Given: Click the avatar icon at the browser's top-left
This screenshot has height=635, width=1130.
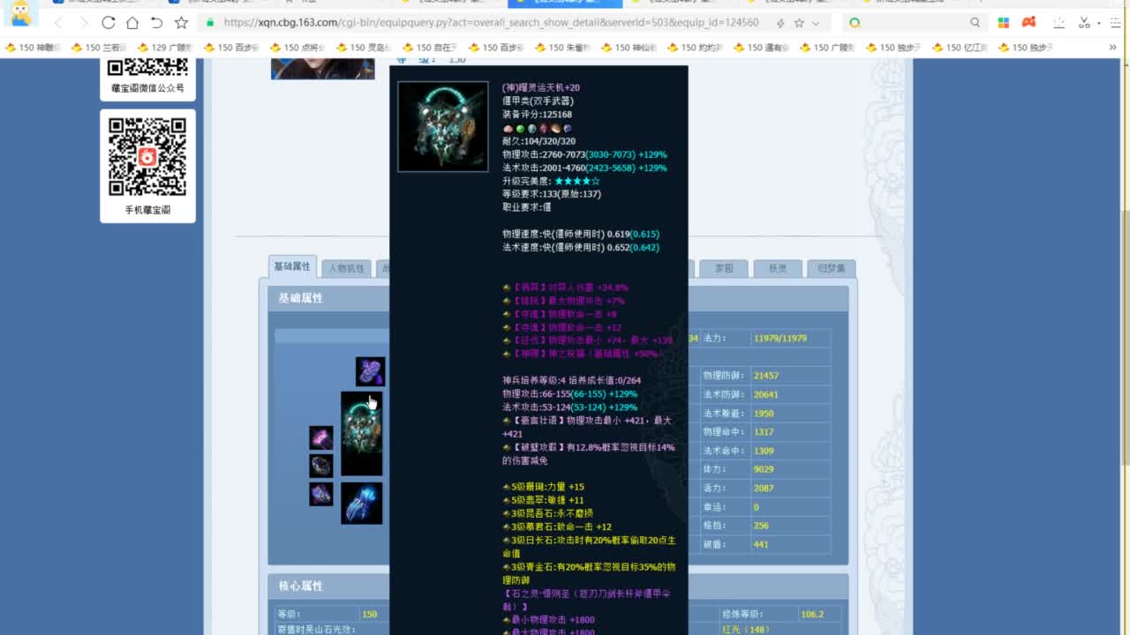Looking at the screenshot, I should (x=19, y=12).
